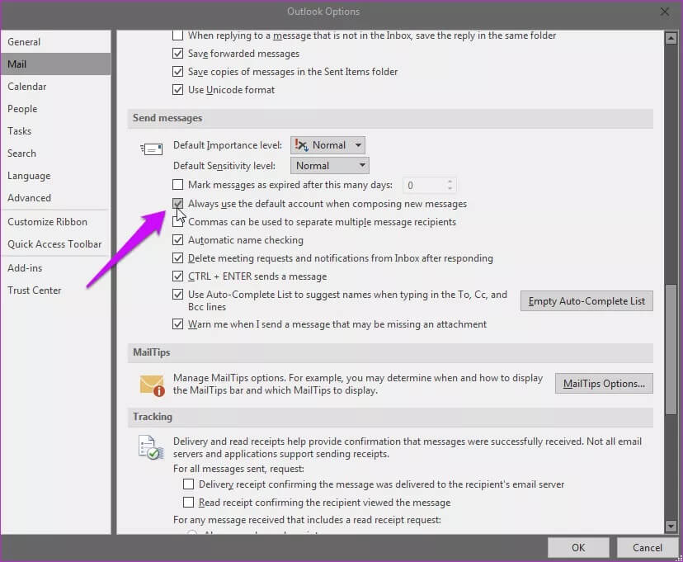This screenshot has height=562, width=683.
Task: Click the Send messages section header
Action: [x=390, y=118]
